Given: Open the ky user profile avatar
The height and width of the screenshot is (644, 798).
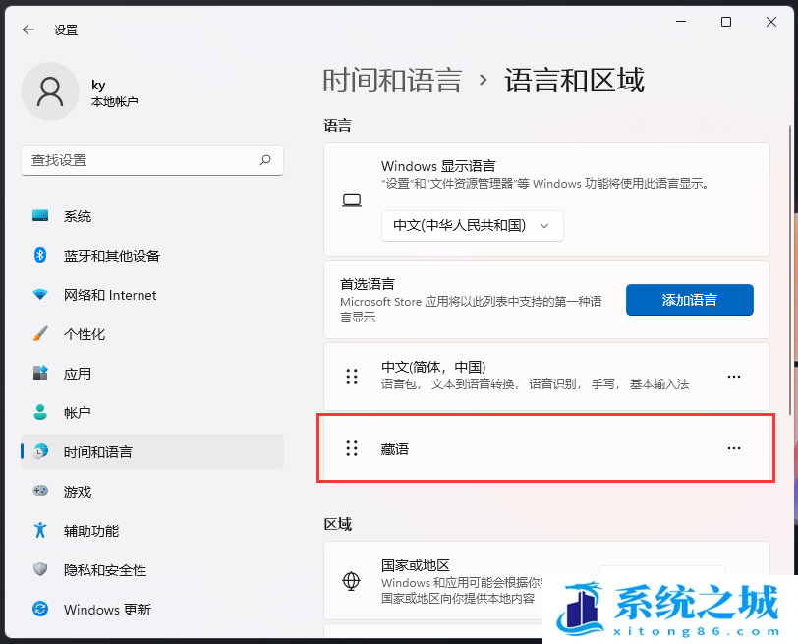Looking at the screenshot, I should point(50,91).
